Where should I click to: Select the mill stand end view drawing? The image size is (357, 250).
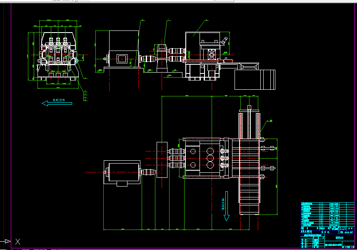(58, 56)
